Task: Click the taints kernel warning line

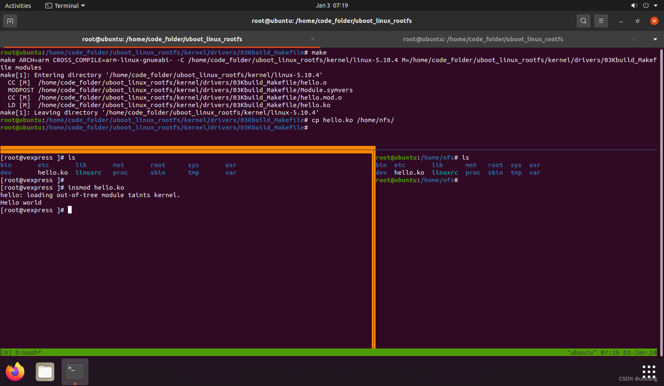Action: tap(90, 195)
